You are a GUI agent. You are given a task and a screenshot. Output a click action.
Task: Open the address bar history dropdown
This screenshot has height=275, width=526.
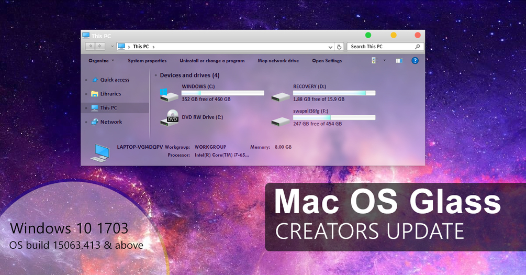point(330,47)
